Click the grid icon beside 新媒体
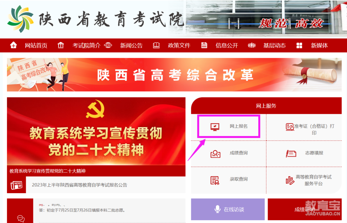Image resolution: width=347 pixels, height=223 pixels. click(x=299, y=46)
